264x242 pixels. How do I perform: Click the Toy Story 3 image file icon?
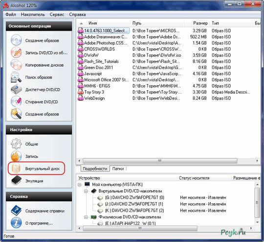(x=81, y=92)
